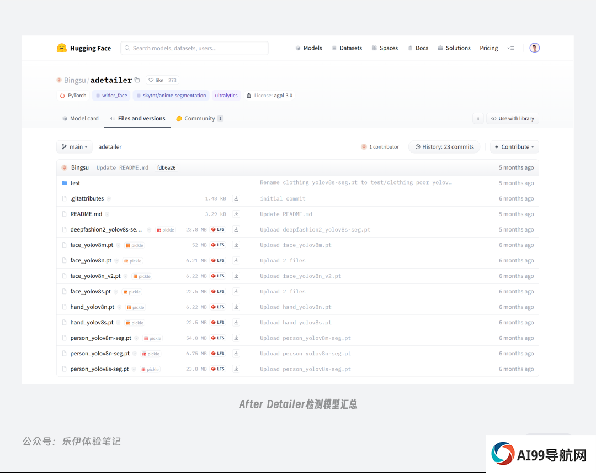The width and height of the screenshot is (596, 473).
Task: Switch to the Model card tab
Action: 80,118
